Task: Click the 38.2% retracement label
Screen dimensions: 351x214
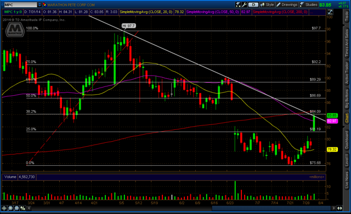Action: pyautogui.click(x=31, y=112)
